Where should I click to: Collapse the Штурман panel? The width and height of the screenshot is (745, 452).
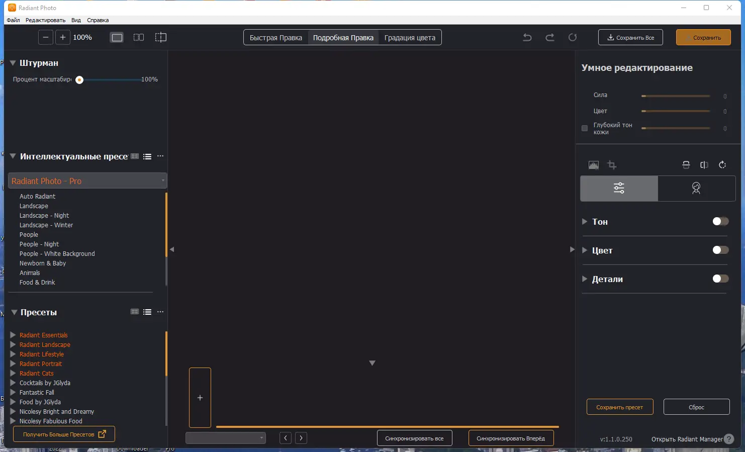[13, 63]
